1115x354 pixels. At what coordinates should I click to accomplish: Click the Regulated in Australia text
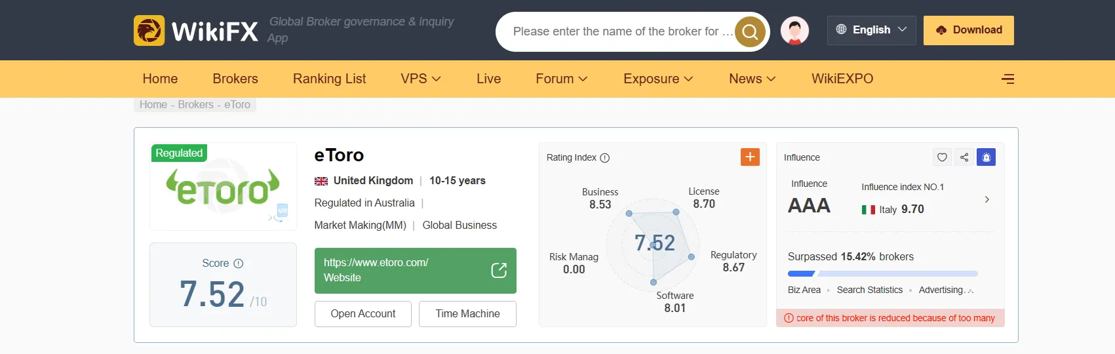364,203
